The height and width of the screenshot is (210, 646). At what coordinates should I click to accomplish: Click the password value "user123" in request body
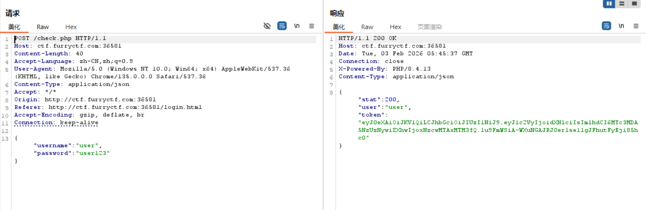click(93, 153)
